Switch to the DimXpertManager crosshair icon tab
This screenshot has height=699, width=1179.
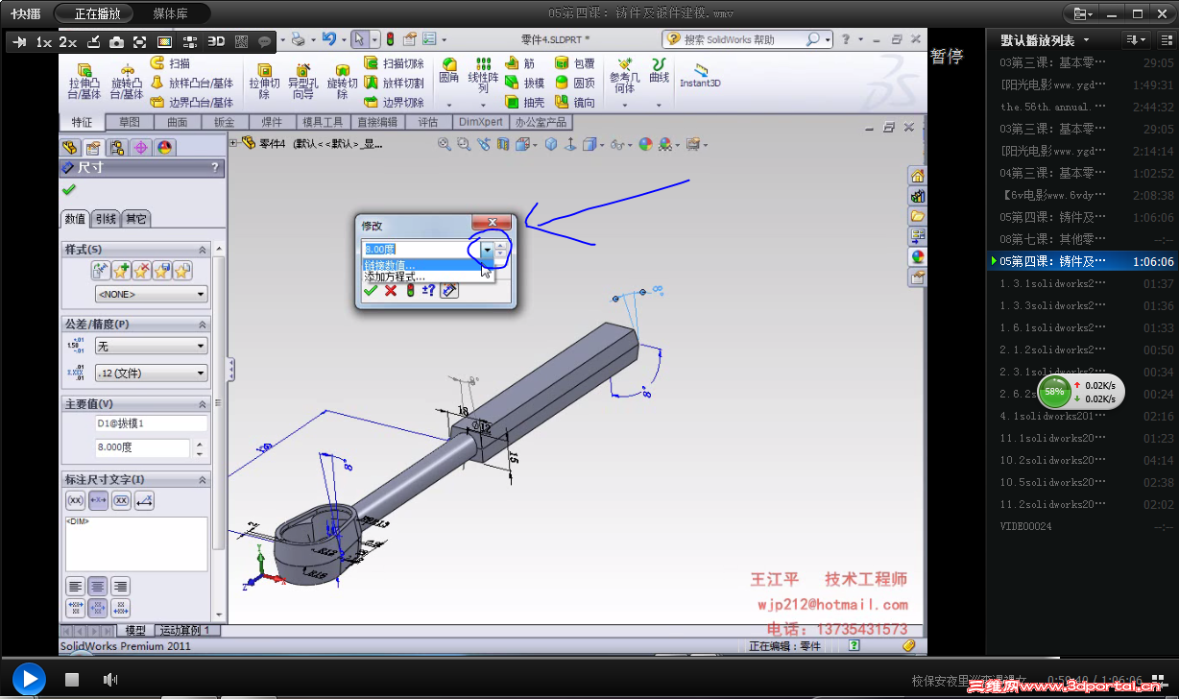pyautogui.click(x=140, y=148)
